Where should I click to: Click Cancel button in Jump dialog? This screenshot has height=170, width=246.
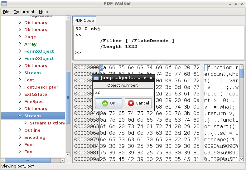[138, 103]
